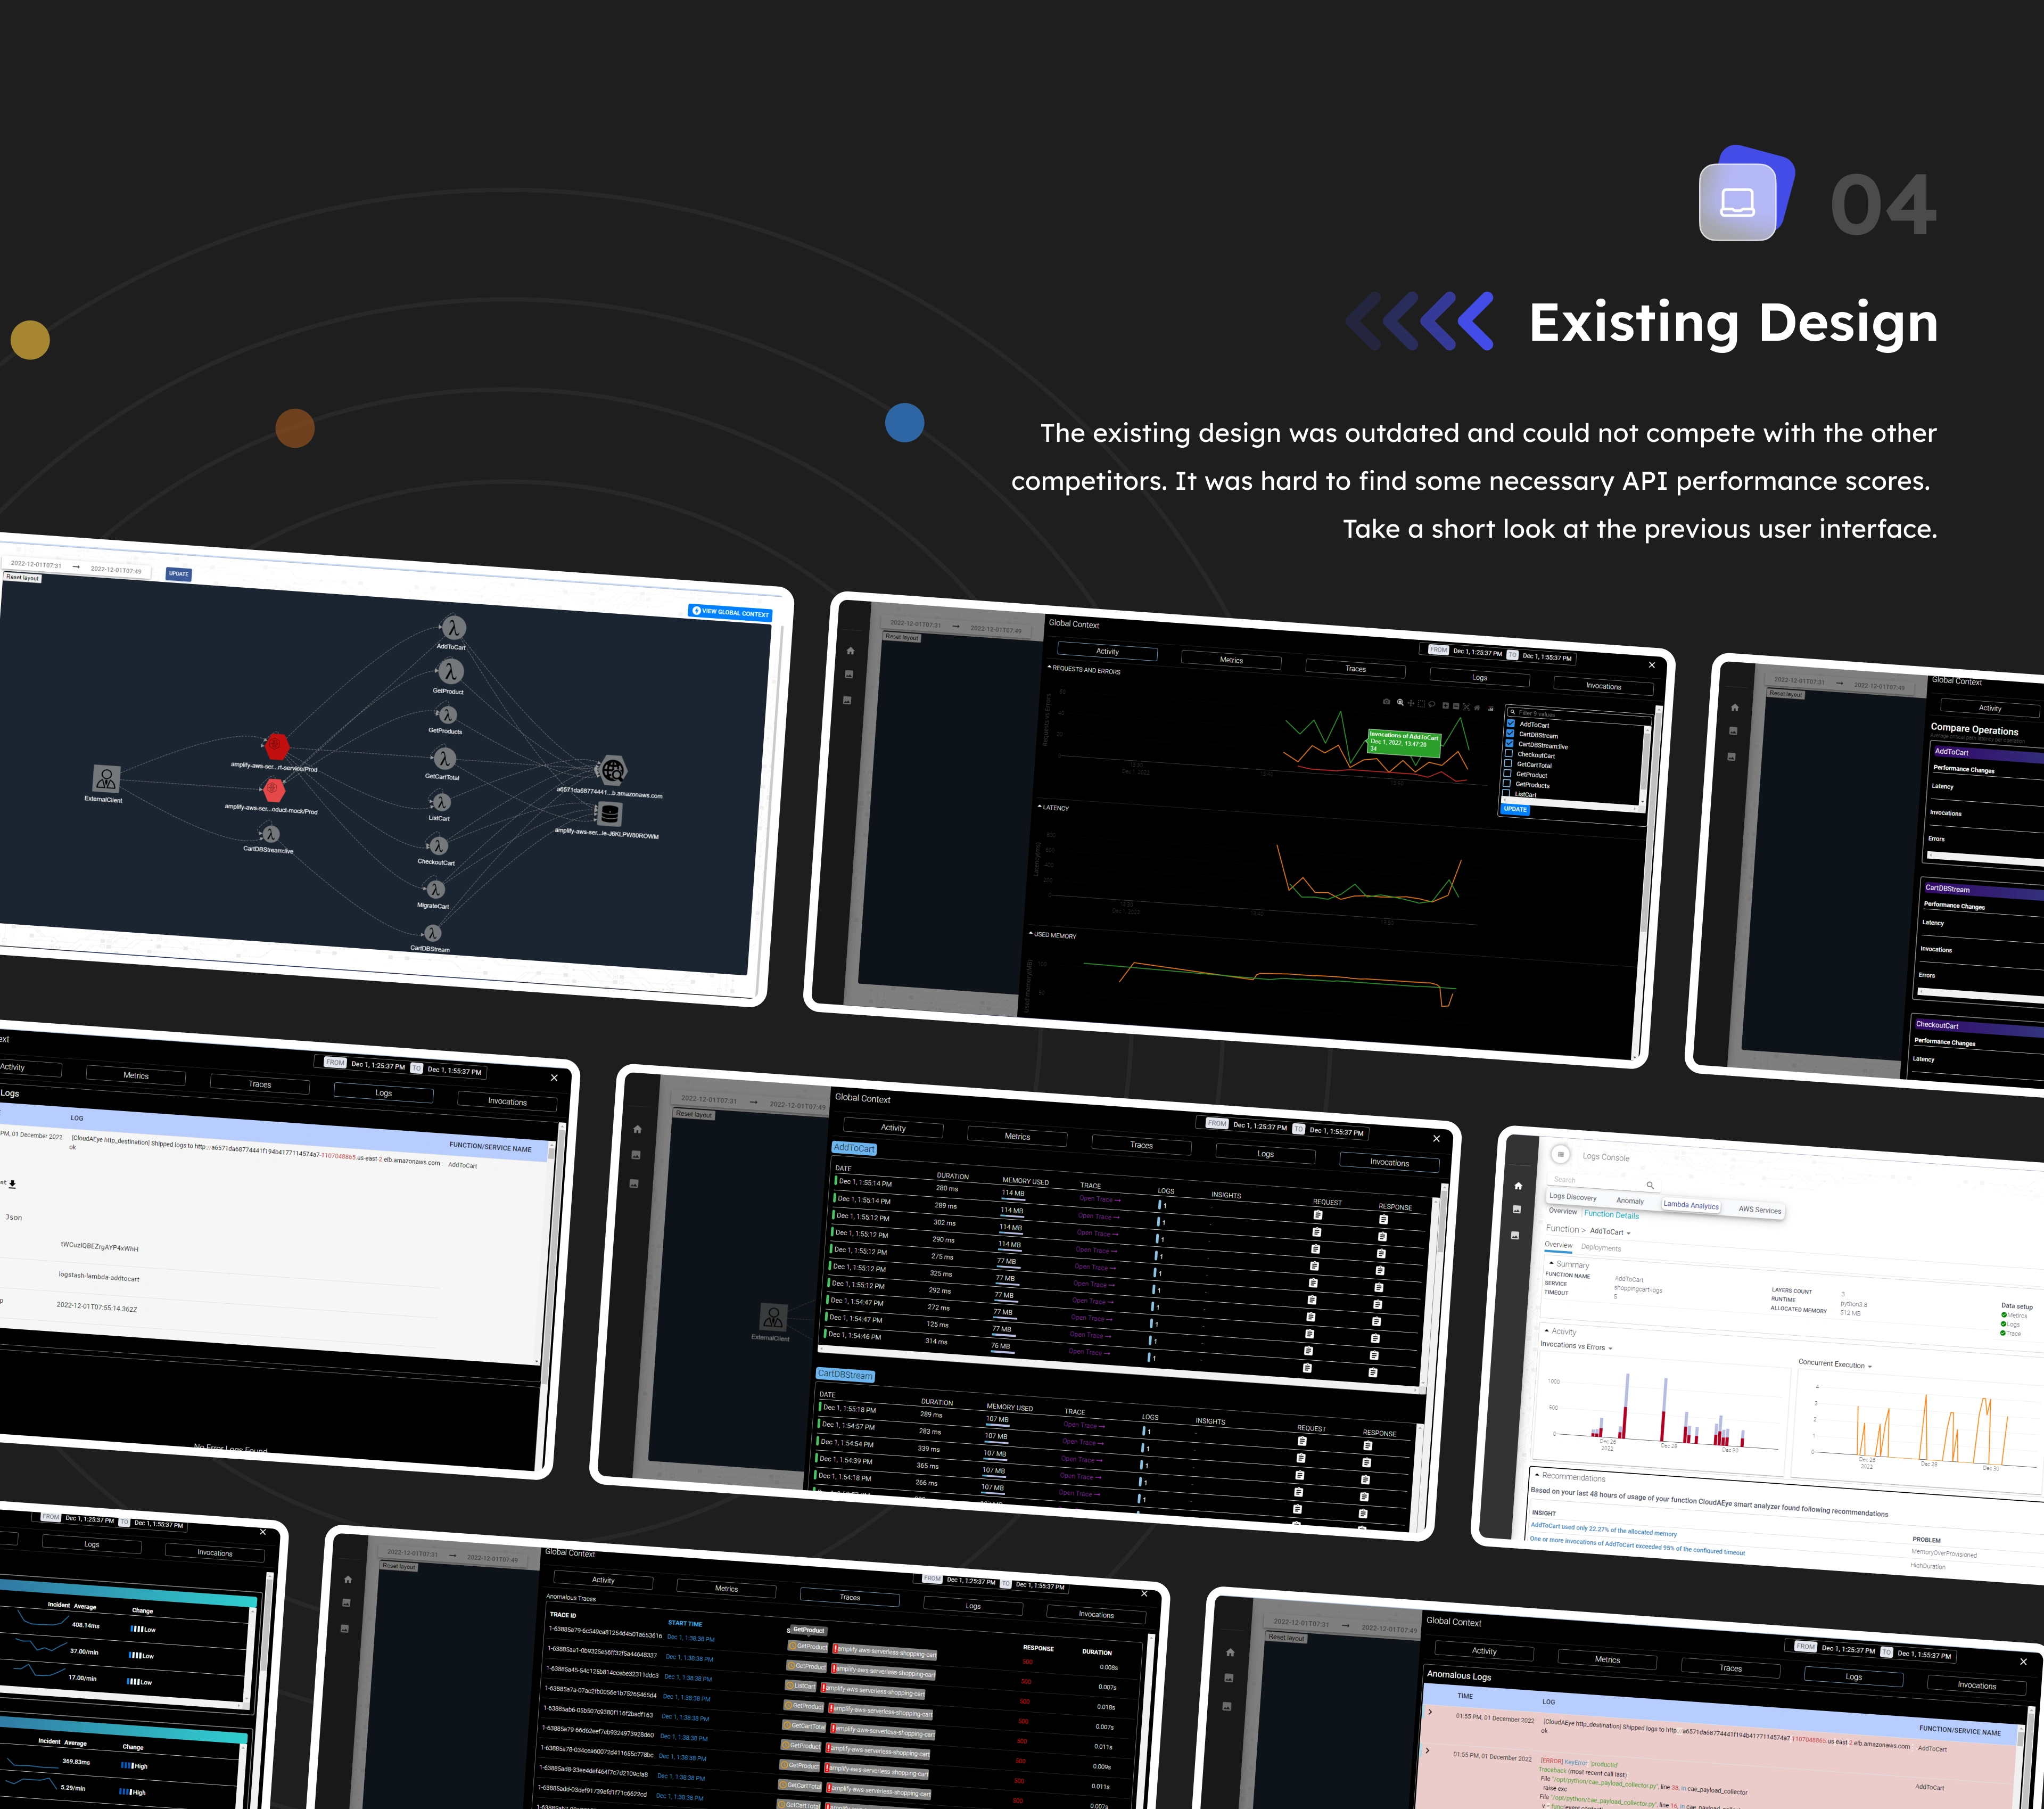Click the GetCartTotal lambda node
Image resolution: width=2044 pixels, height=1809 pixels.
[x=445, y=759]
